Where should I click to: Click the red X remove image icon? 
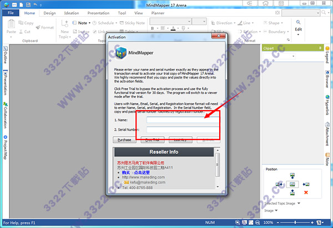pyautogui.click(x=306, y=193)
